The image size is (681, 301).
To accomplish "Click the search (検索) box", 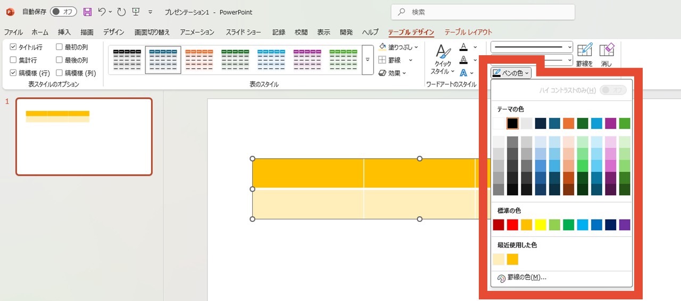I will (x=483, y=12).
